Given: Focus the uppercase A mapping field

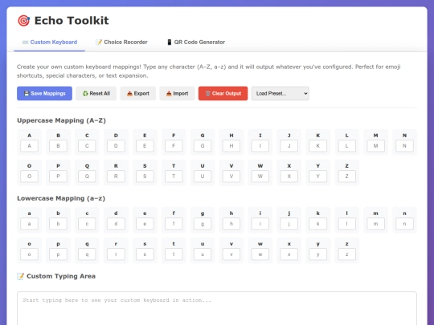Looking at the screenshot, I should [x=30, y=146].
